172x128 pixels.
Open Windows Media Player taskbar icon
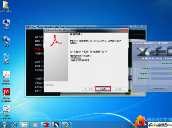point(35,125)
